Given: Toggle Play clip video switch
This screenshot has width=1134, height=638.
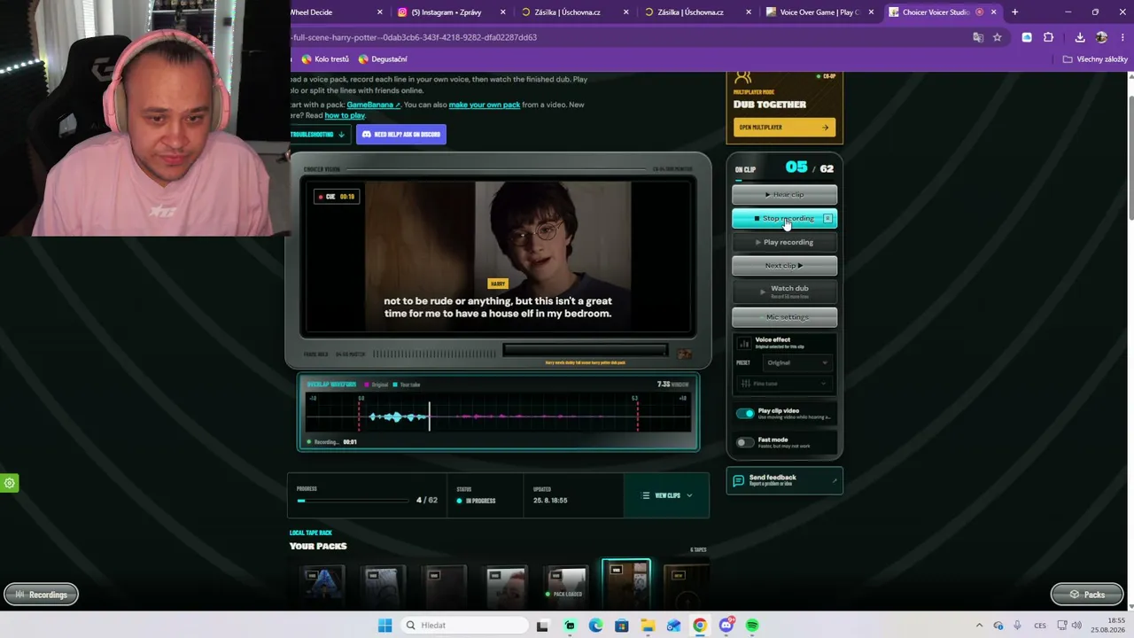Looking at the screenshot, I should [x=745, y=413].
